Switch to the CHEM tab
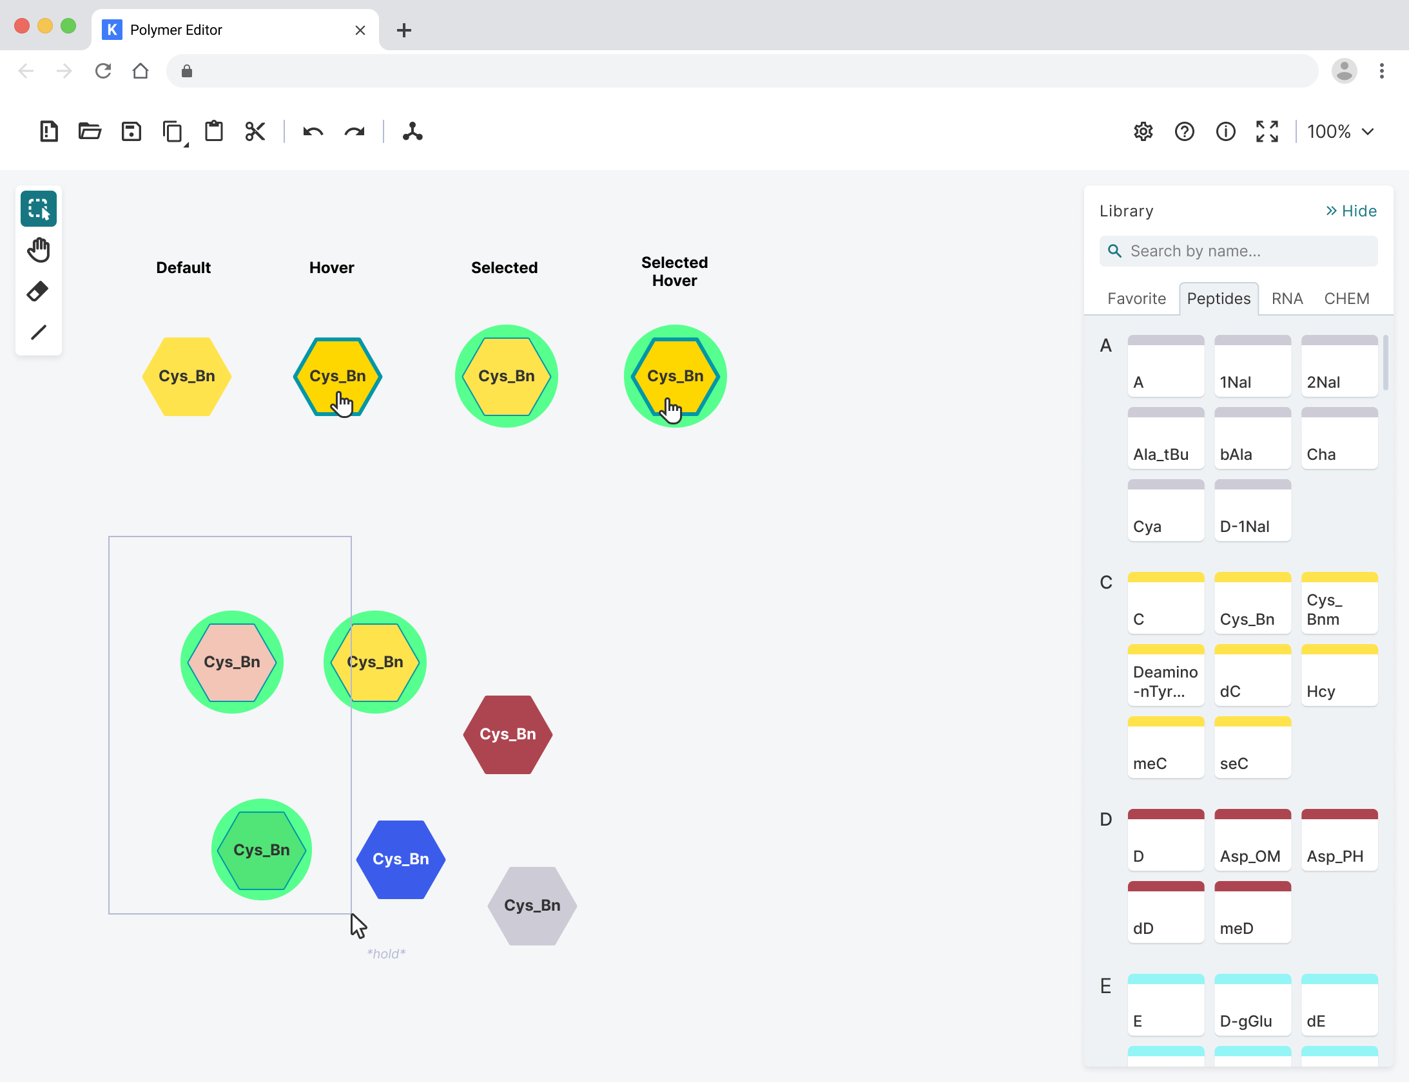Screen dimensions: 1409x1082 tap(1346, 298)
